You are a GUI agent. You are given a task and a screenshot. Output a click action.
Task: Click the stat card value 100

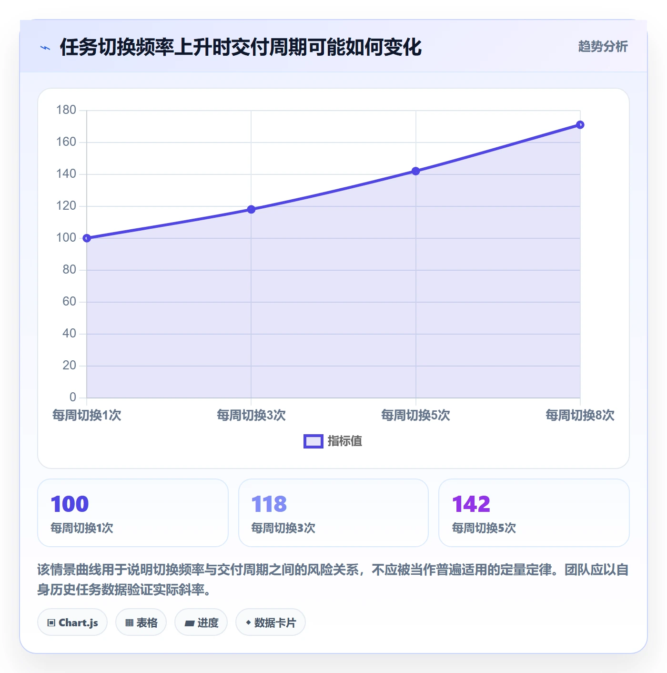(70, 504)
